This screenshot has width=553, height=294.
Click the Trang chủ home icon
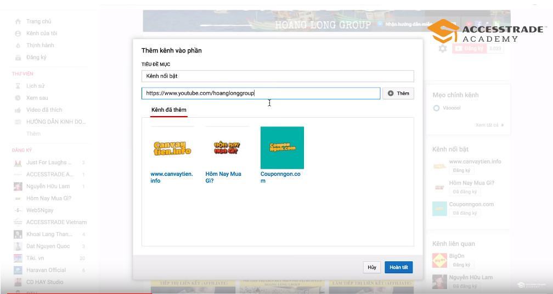click(18, 21)
